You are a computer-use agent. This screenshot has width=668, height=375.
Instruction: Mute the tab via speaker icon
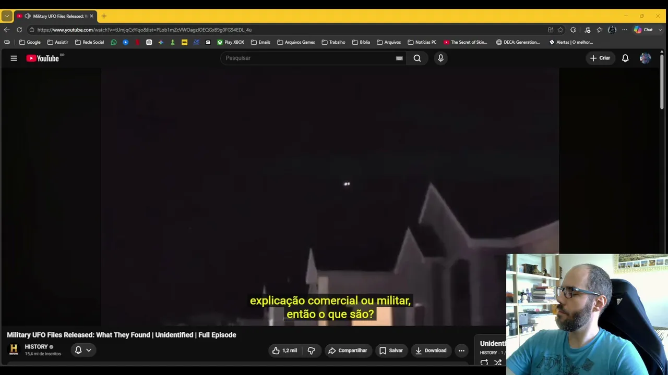point(28,16)
